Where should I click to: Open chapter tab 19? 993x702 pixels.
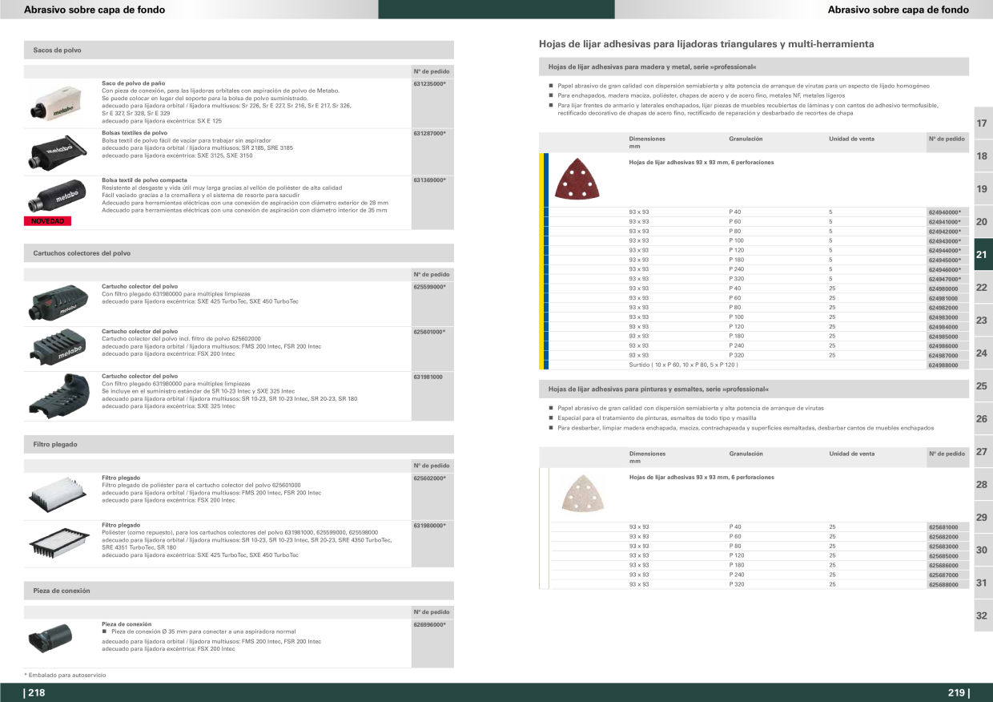click(x=983, y=188)
